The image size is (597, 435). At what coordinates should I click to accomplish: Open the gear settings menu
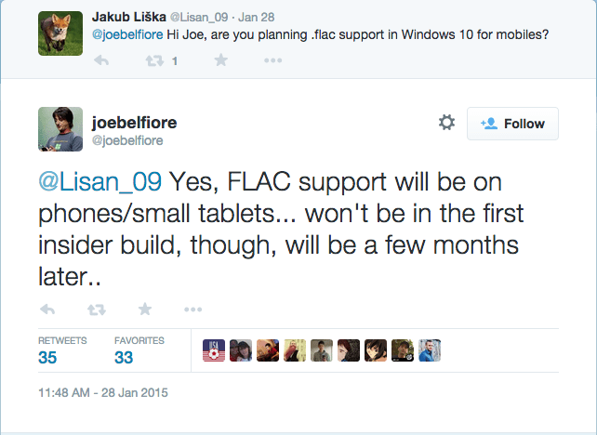click(446, 123)
